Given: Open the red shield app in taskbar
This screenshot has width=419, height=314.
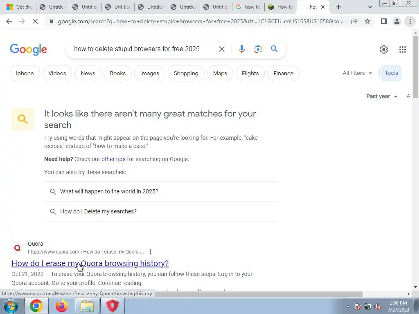Looking at the screenshot, I should coord(113,306).
